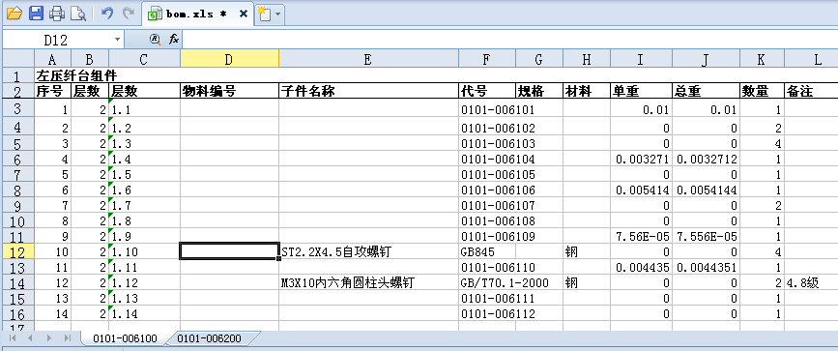Click the Open folder icon
This screenshot has height=351, width=838.
(x=14, y=14)
